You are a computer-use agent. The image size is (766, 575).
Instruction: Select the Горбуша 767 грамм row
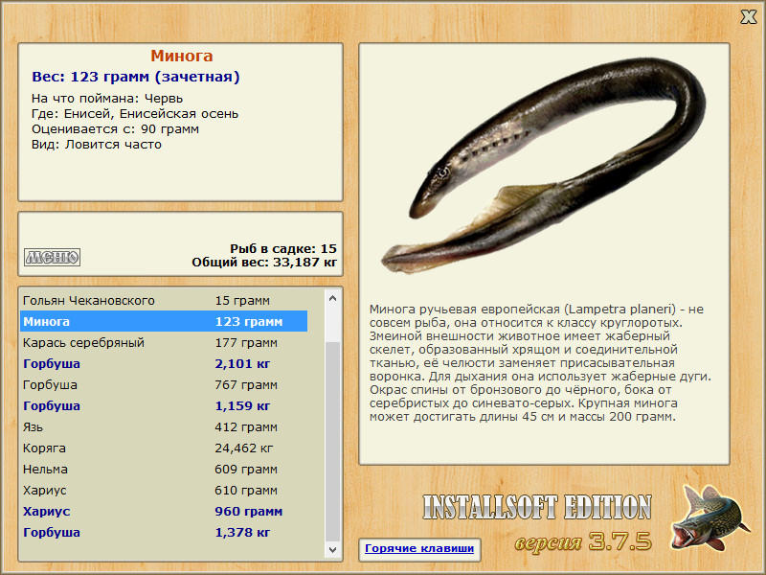[164, 384]
